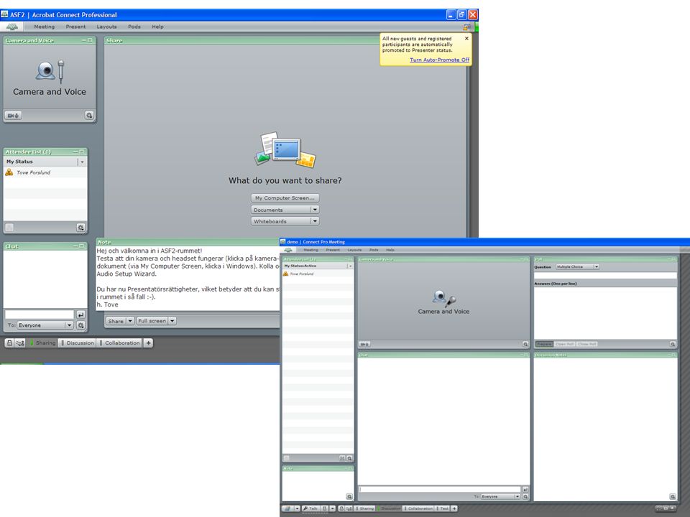Click magnifier icon in demo Discussion Notes pod

[673, 496]
